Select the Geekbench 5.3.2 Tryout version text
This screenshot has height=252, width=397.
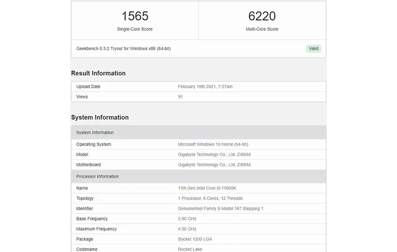tap(123, 49)
